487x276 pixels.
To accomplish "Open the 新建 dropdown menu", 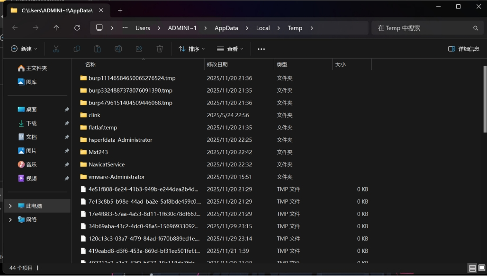I will pos(24,49).
